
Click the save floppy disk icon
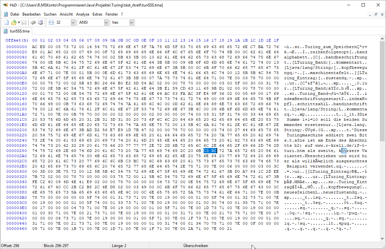pos(24,22)
